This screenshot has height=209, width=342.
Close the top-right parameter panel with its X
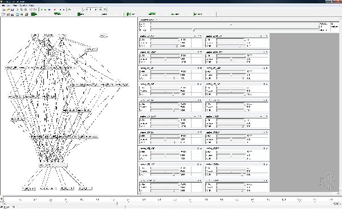pos(266,36)
